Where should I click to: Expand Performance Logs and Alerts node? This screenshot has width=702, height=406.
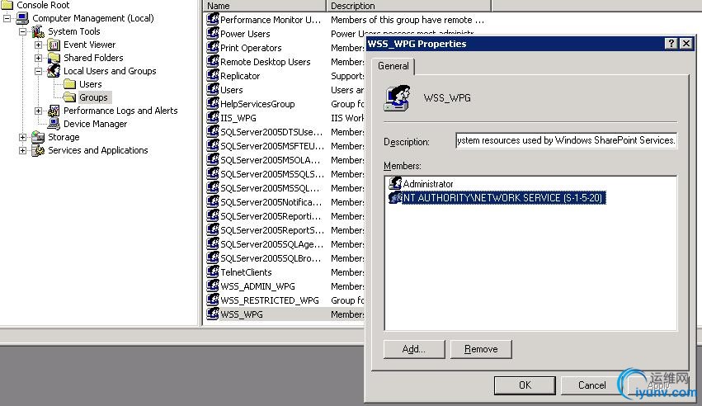39,111
